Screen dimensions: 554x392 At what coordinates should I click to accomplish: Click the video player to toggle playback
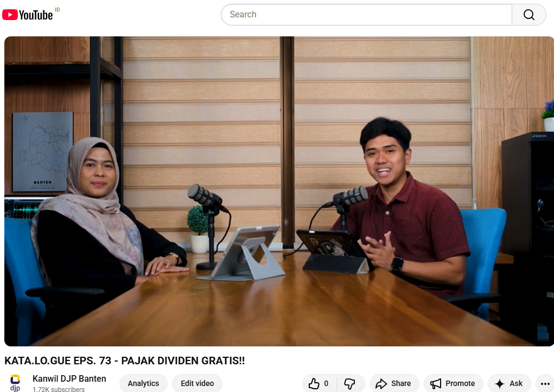279,191
